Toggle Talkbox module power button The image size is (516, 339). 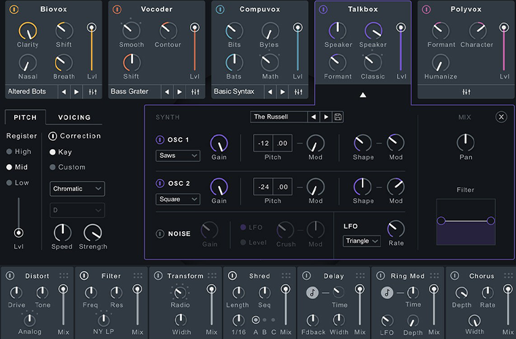323,9
